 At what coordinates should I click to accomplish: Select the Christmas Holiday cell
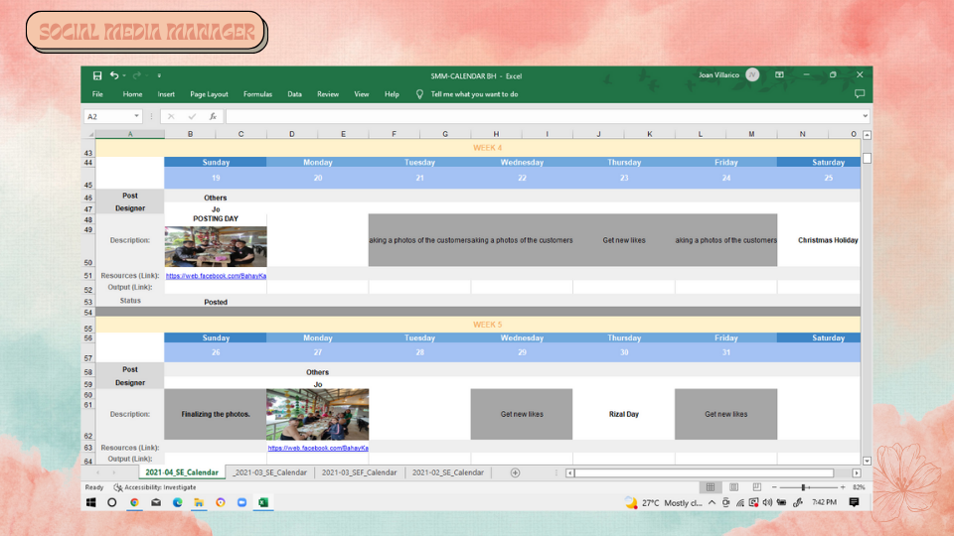828,240
